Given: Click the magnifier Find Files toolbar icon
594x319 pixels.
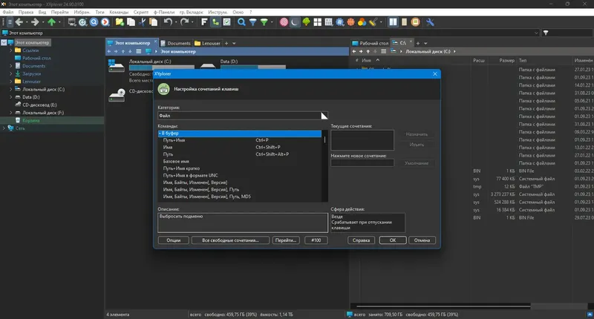Looking at the screenshot, I should pyautogui.click(x=241, y=22).
